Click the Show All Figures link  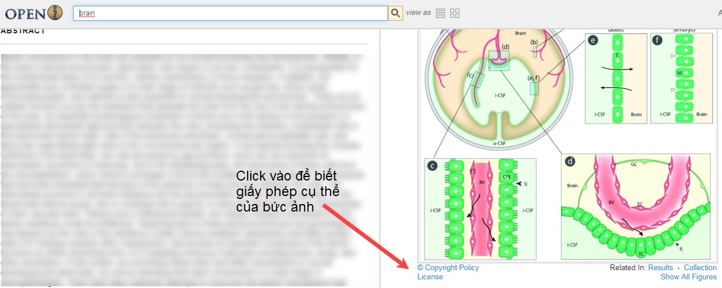click(688, 277)
